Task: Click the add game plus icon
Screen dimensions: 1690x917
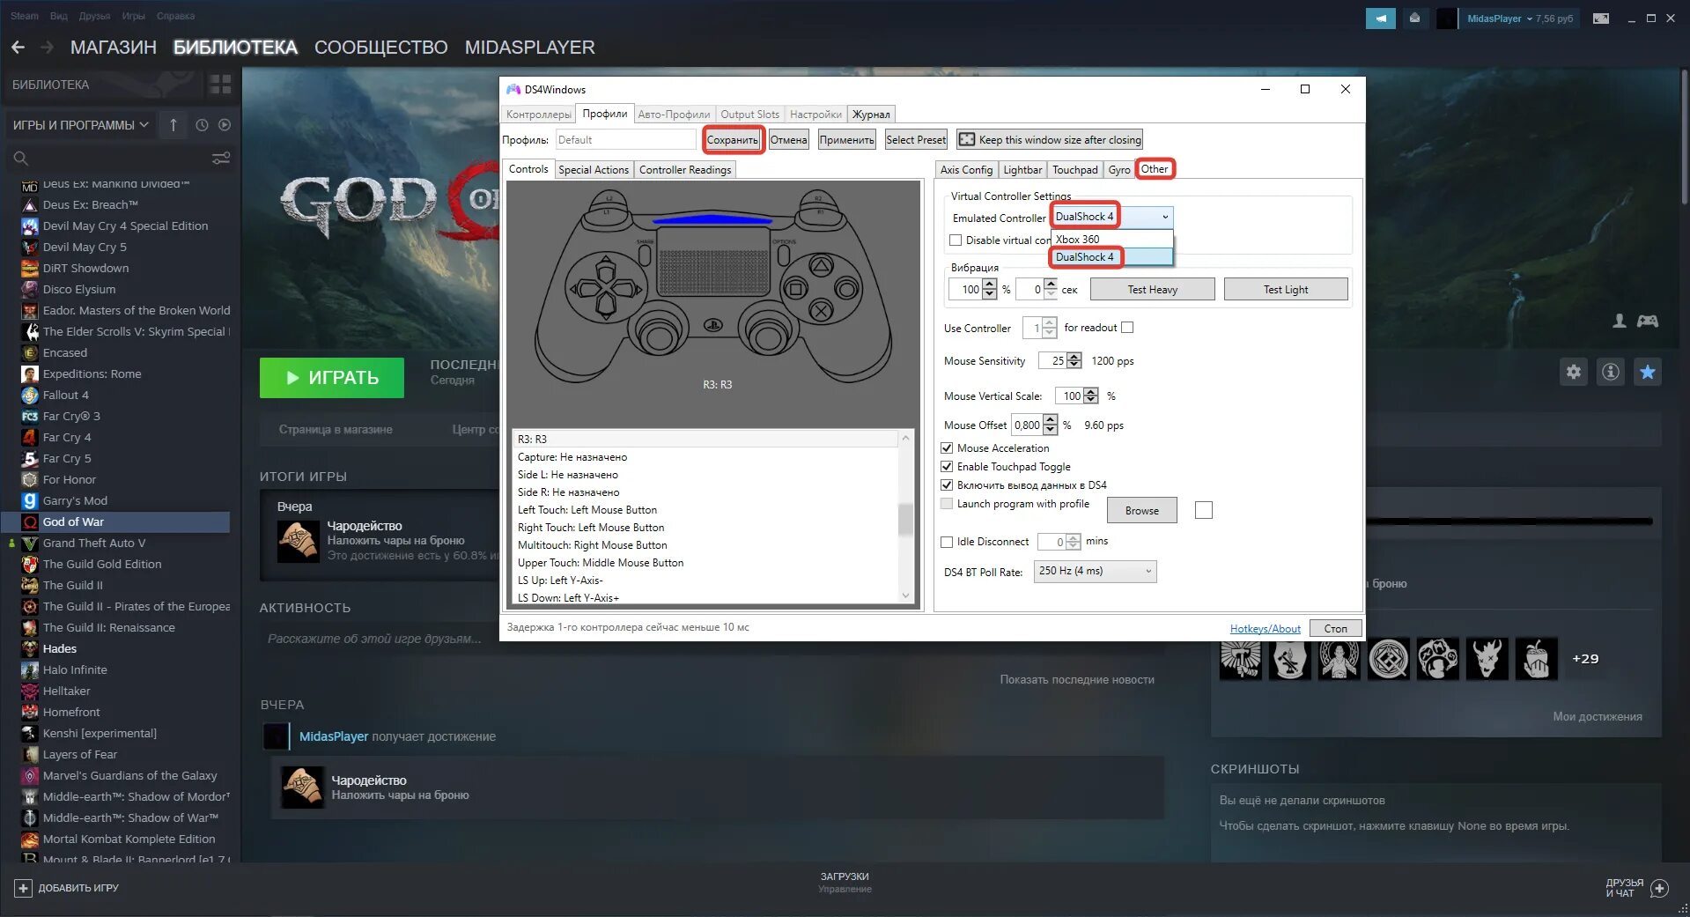Action: click(x=24, y=888)
